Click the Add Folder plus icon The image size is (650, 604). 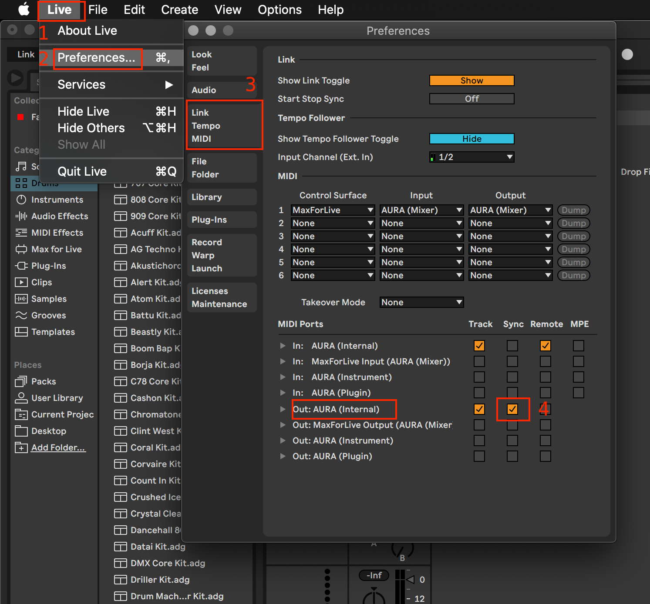coord(21,447)
